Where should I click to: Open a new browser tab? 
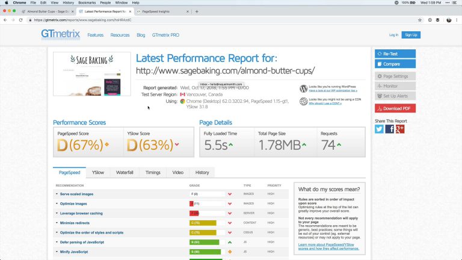(x=197, y=11)
